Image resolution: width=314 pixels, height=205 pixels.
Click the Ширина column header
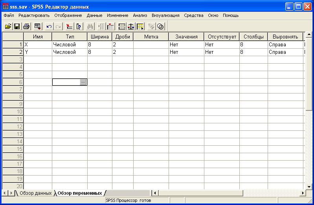pos(99,37)
